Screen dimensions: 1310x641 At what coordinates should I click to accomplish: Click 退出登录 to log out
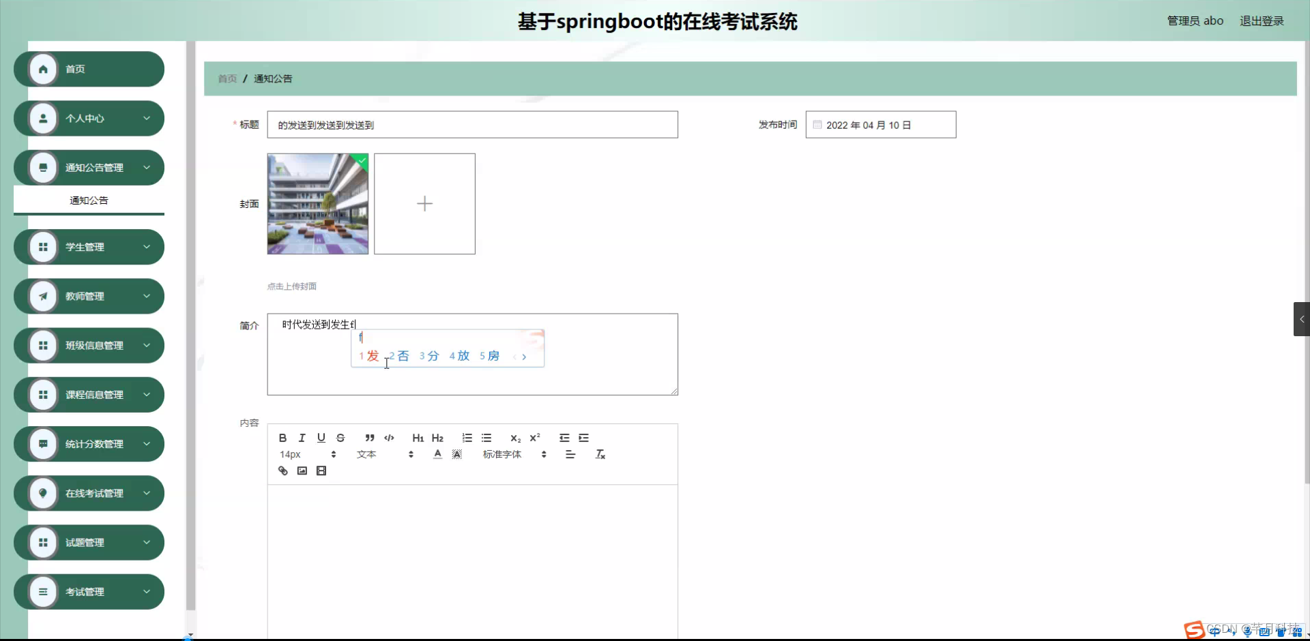1262,20
